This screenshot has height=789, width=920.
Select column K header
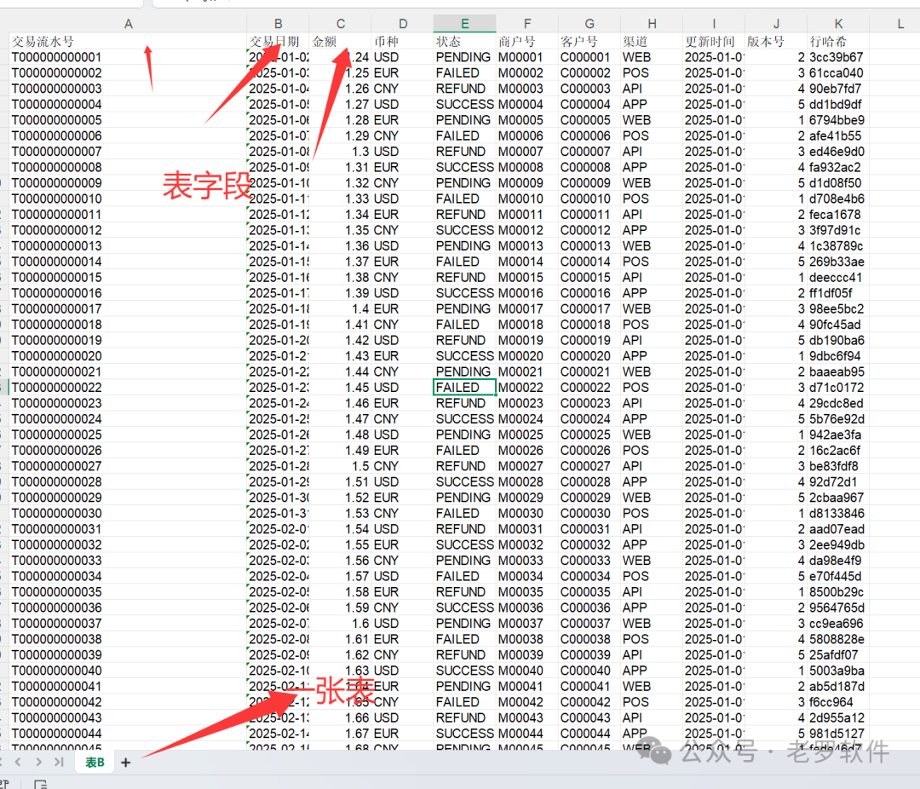[838, 24]
